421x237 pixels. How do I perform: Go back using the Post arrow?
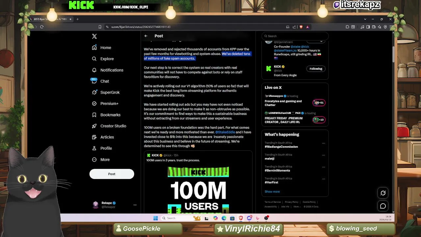tap(146, 36)
